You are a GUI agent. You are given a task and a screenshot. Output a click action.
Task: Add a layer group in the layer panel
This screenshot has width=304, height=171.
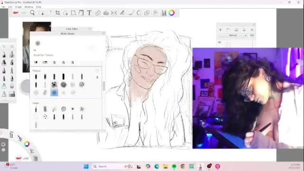pos(228,30)
